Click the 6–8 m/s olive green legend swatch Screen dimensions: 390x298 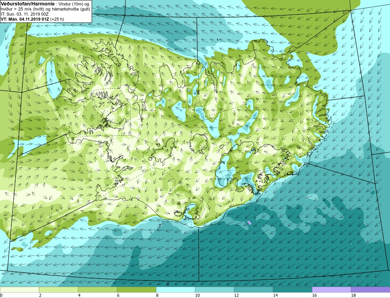136,289
